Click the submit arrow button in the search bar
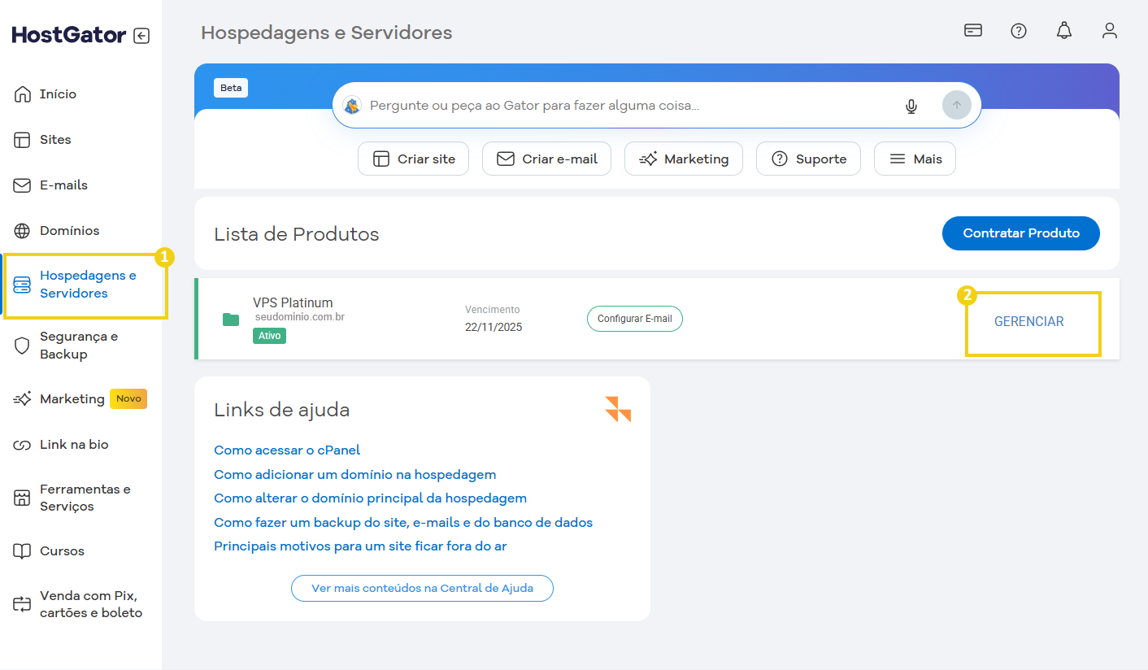Image resolution: width=1148 pixels, height=670 pixels. [x=956, y=105]
